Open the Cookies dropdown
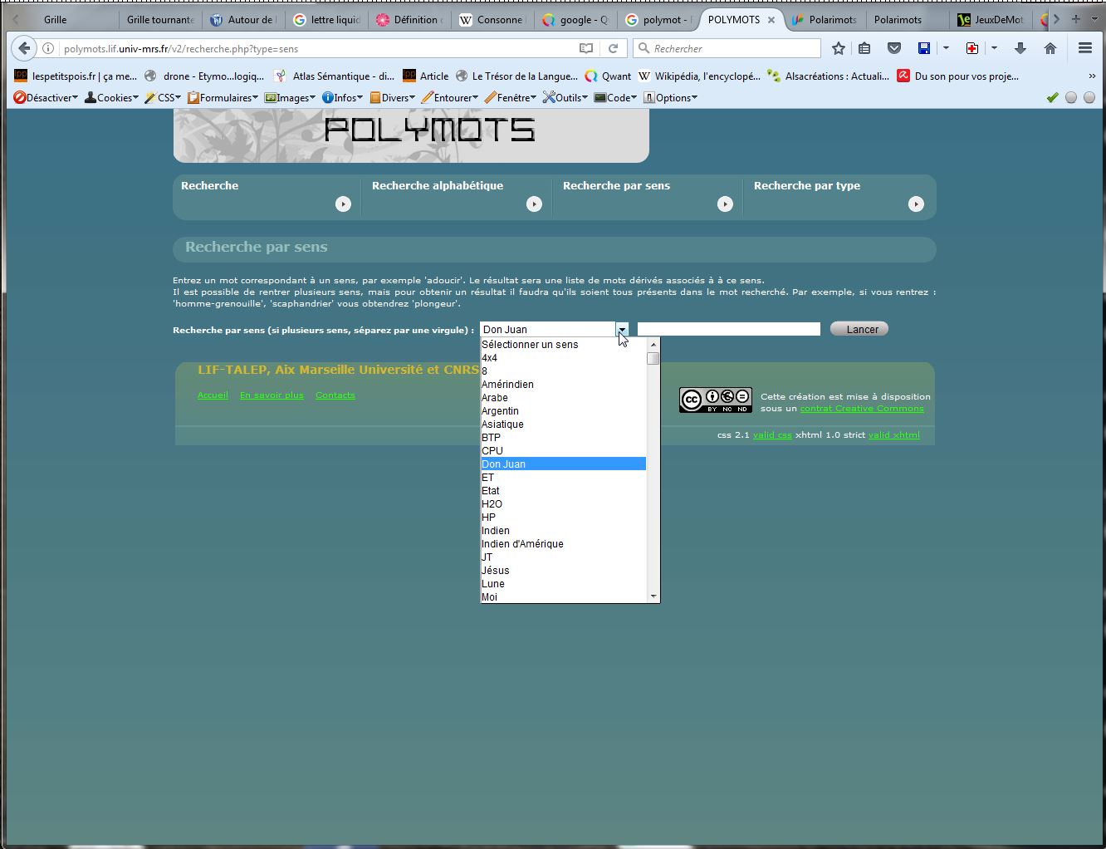The image size is (1106, 849). tap(112, 97)
